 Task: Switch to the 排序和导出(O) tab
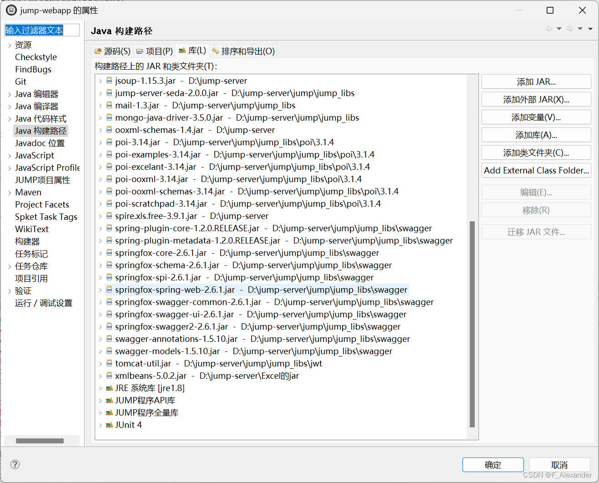pyautogui.click(x=244, y=51)
